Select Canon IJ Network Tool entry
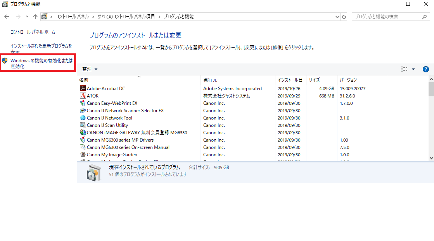434x241 pixels. (x=110, y=118)
